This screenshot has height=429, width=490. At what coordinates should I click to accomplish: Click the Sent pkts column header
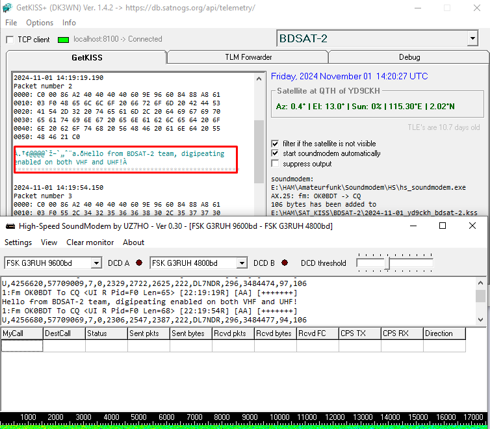[x=148, y=333]
